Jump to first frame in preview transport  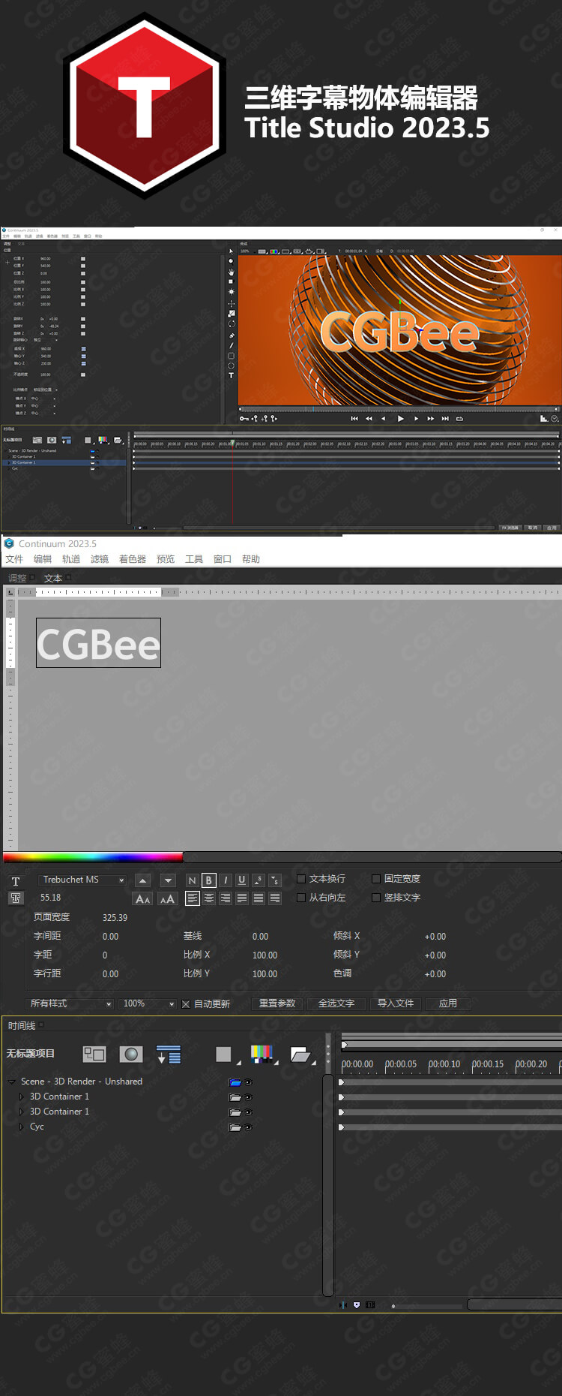click(x=354, y=419)
